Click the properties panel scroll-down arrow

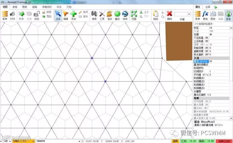click(231, 118)
